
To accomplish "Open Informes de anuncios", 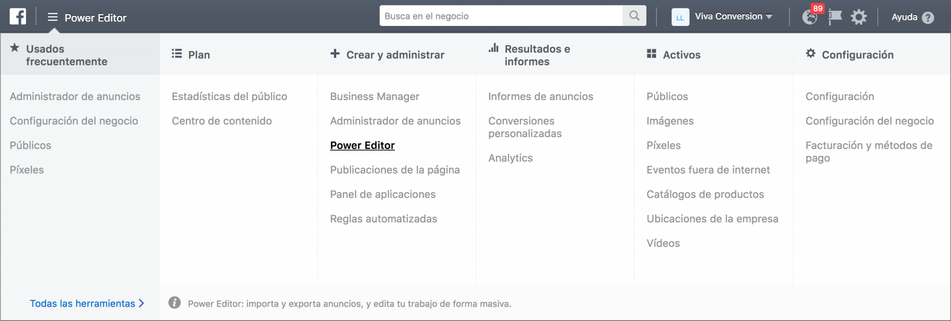I will [541, 96].
